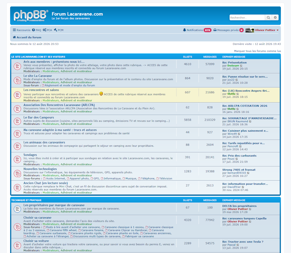Open Nouvelles technologies forum
Viewport: 291px width, 253px height.
(x=40, y=169)
